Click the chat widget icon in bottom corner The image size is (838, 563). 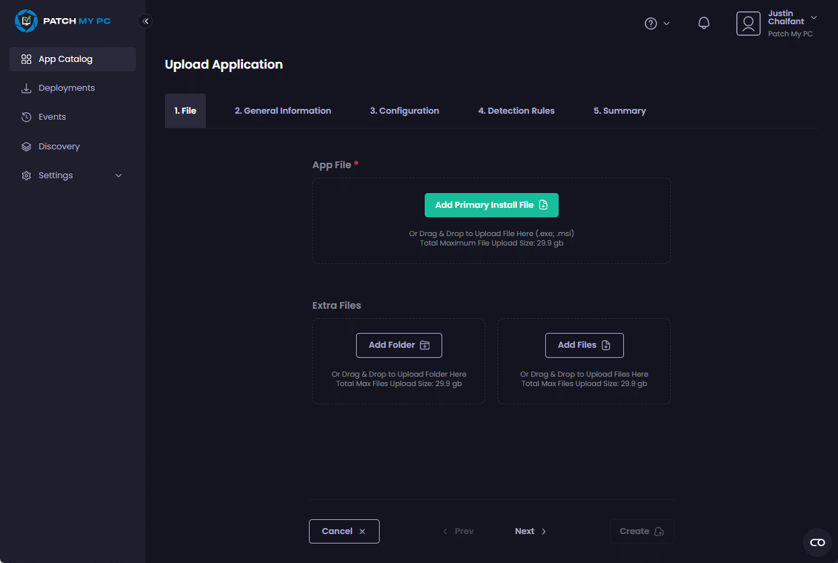click(817, 542)
